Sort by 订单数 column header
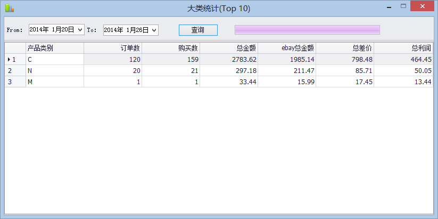438x219 pixels. [113, 48]
